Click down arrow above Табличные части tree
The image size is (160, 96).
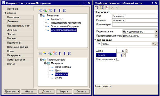65,53
